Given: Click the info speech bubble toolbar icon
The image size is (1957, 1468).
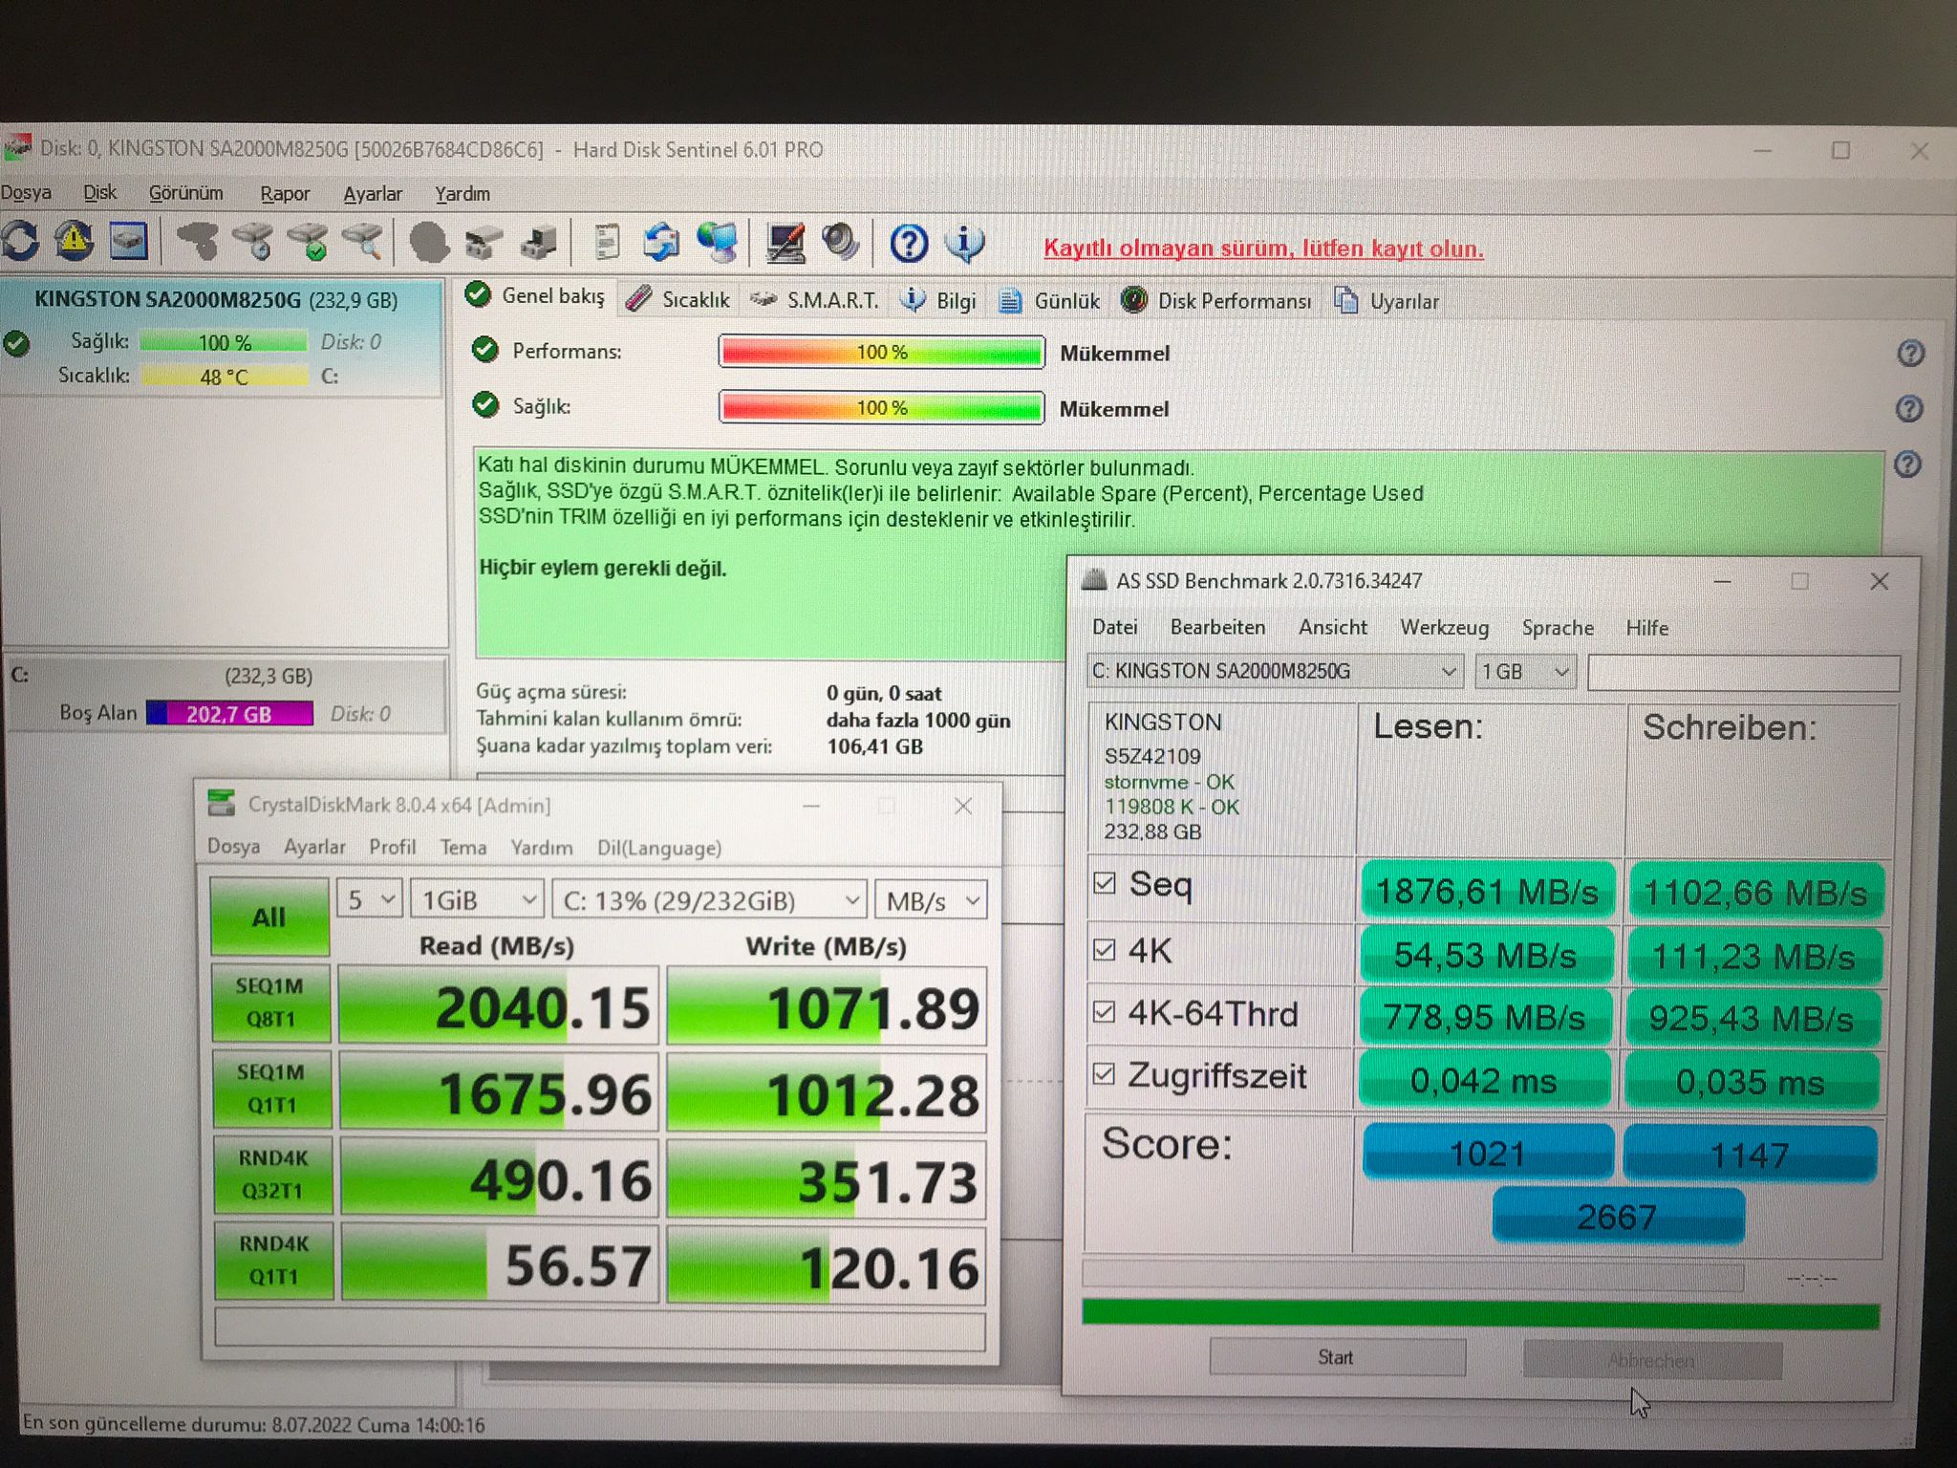Looking at the screenshot, I should [x=965, y=244].
